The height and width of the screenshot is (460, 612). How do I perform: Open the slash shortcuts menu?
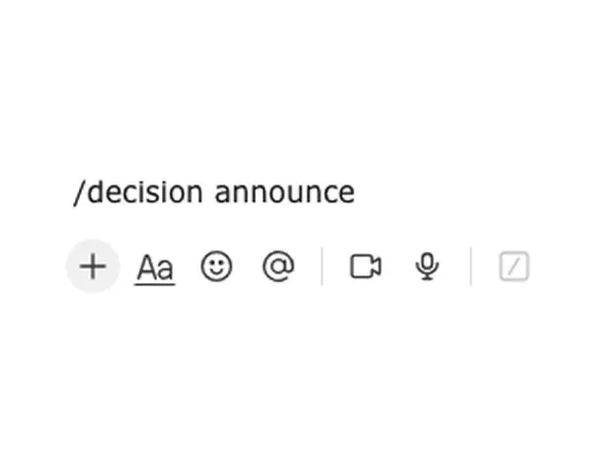pos(514,267)
